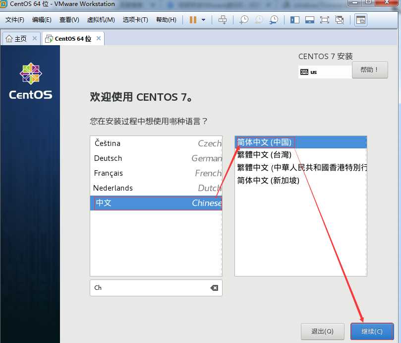Switch to the 主页 tab
The height and width of the screenshot is (343, 401).
(x=20, y=39)
